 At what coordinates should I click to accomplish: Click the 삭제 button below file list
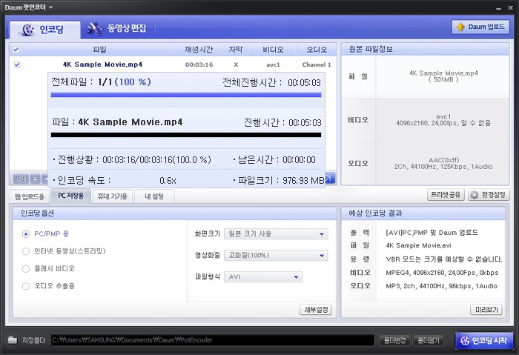tap(20, 179)
